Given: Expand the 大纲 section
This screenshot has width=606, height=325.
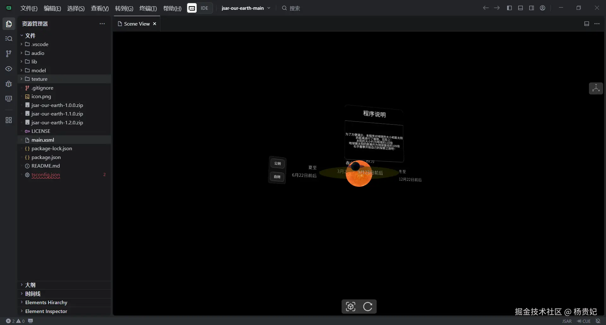Looking at the screenshot, I should (x=64, y=285).
